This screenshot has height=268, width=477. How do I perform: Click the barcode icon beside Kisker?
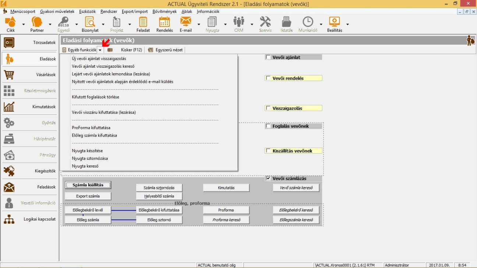(110, 50)
